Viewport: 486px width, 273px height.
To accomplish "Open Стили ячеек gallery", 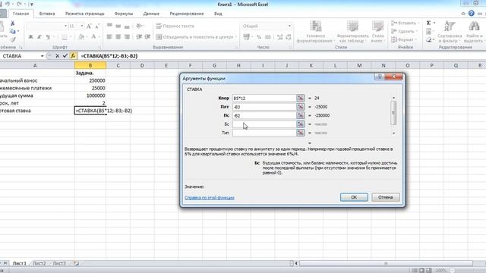I will point(377,32).
